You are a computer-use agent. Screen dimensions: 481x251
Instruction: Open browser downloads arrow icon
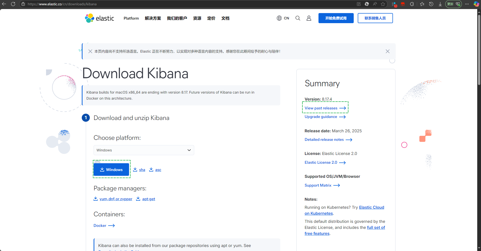coord(440,4)
